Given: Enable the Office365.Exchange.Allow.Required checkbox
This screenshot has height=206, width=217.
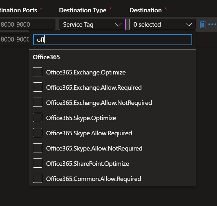Looking at the screenshot, I should click(x=37, y=87).
